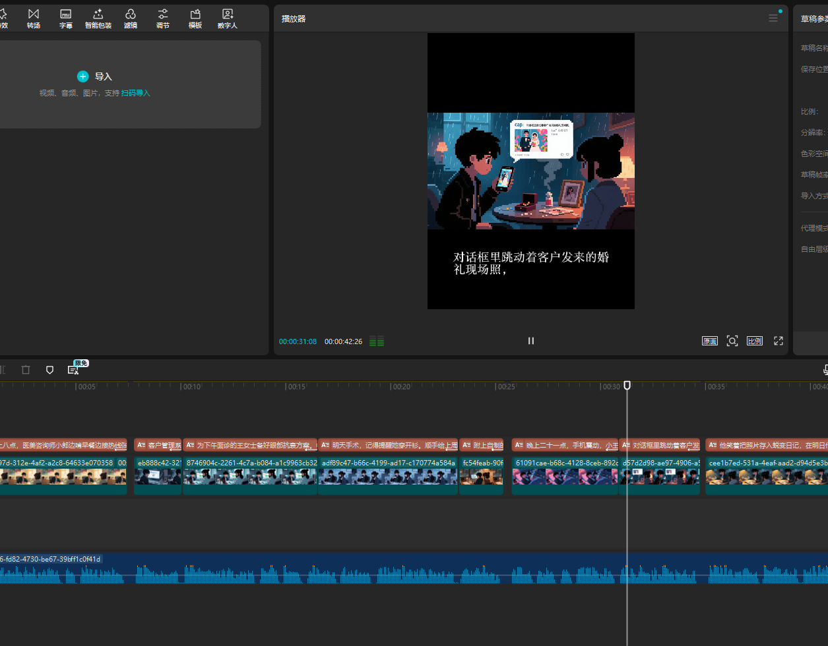The width and height of the screenshot is (828, 646).
Task: Open the 转场 transitions panel
Action: pos(34,18)
